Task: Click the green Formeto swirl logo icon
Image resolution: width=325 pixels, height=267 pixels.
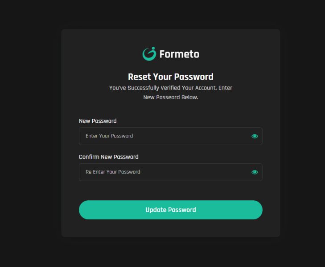Action: pyautogui.click(x=149, y=54)
